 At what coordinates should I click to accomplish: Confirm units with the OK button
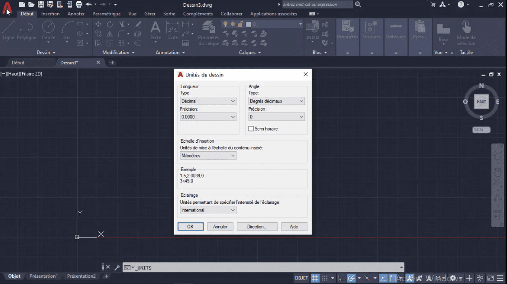click(x=190, y=226)
